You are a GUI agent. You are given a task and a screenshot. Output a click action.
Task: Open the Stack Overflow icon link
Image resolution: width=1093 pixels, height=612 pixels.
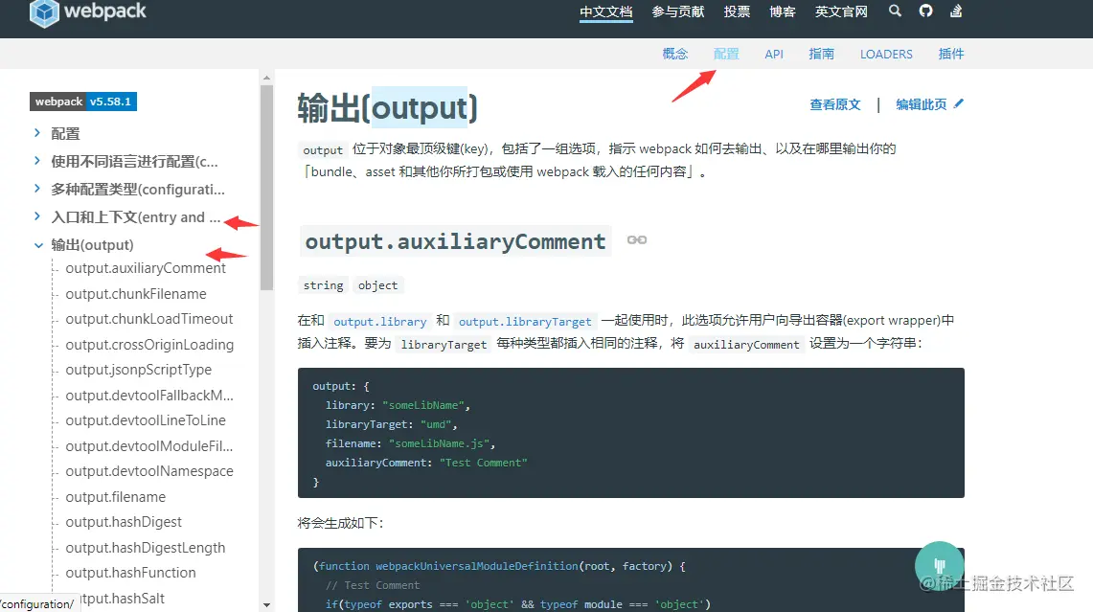coord(956,11)
